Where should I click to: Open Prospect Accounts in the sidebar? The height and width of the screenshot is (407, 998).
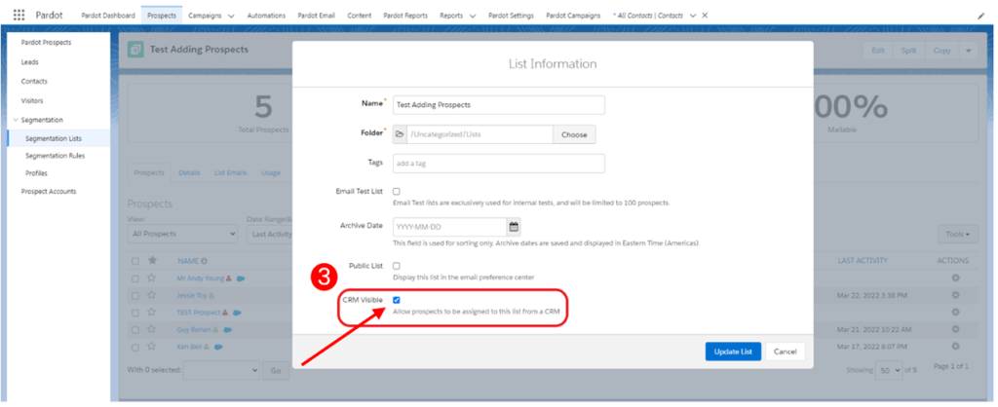tap(49, 191)
